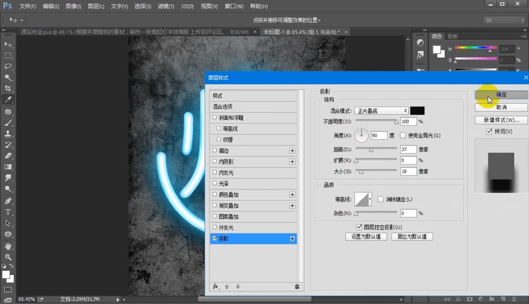Toggle the 图层挖空投影 checkbox
Image resolution: width=529 pixels, height=304 pixels.
pyautogui.click(x=359, y=227)
